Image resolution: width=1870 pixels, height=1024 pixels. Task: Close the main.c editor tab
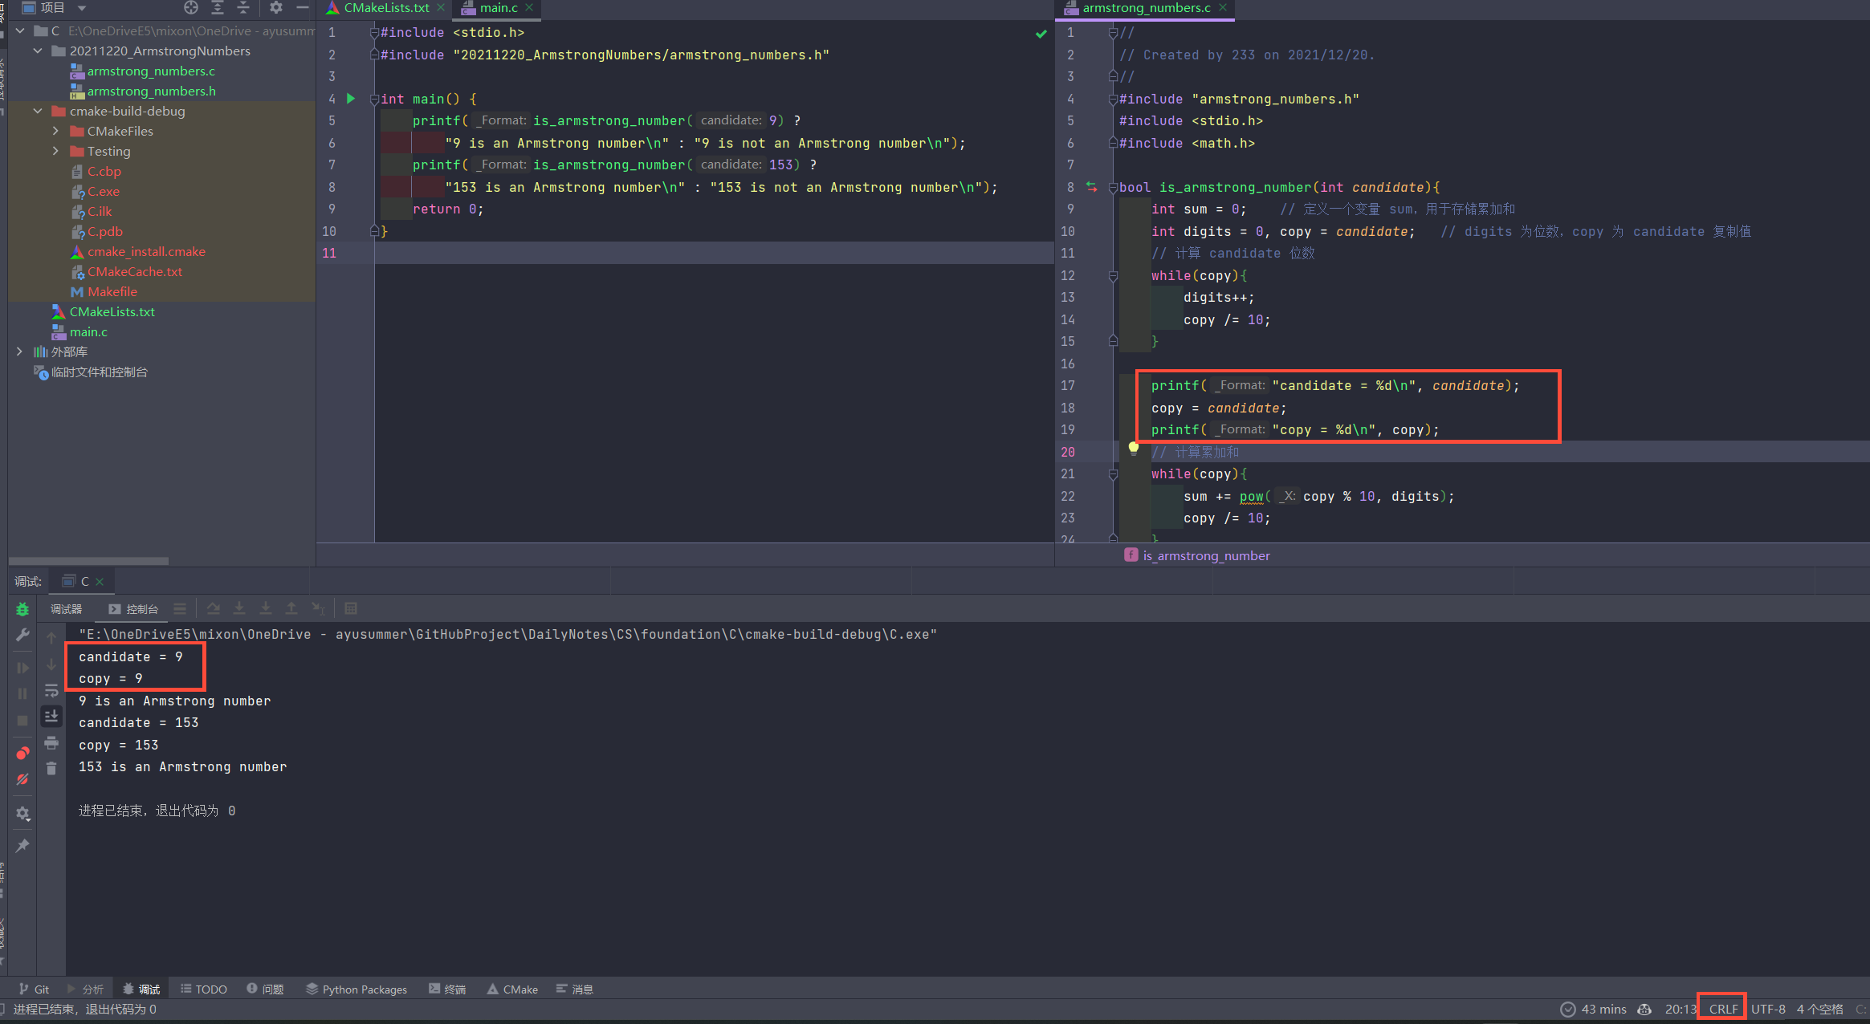point(529,8)
